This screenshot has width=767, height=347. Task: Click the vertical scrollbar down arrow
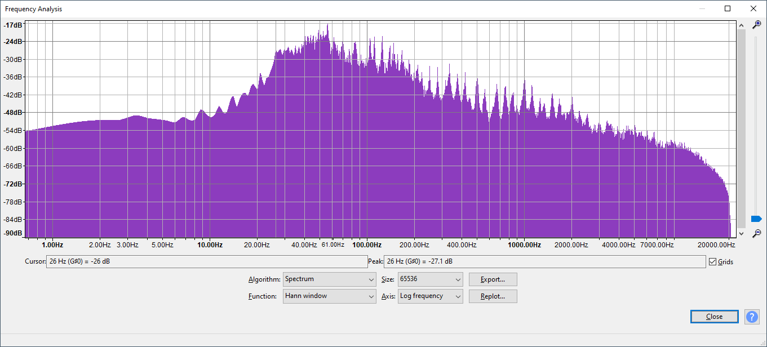(x=741, y=233)
